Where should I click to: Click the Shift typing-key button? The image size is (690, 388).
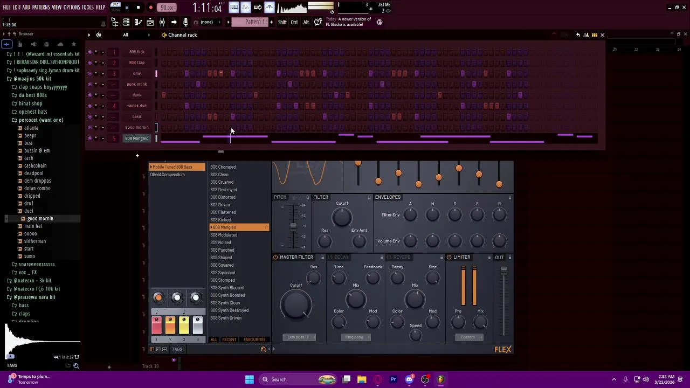[282, 22]
